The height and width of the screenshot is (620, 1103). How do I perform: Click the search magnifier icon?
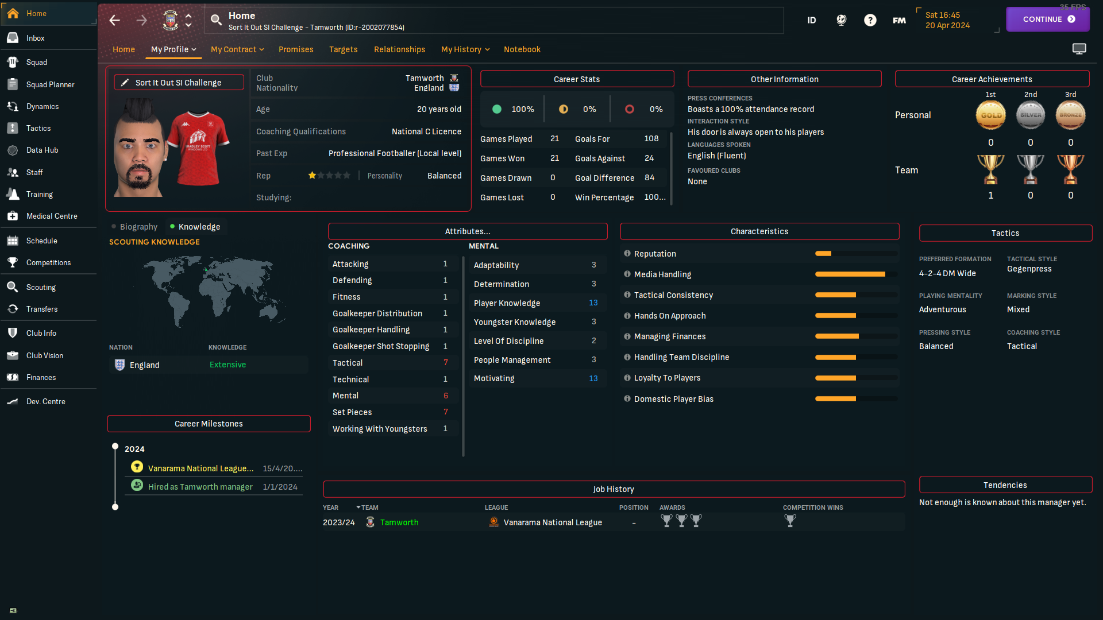point(216,21)
